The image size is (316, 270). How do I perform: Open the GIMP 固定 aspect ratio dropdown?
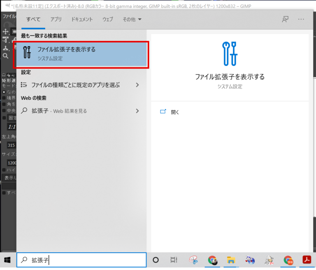[x=12, y=118]
